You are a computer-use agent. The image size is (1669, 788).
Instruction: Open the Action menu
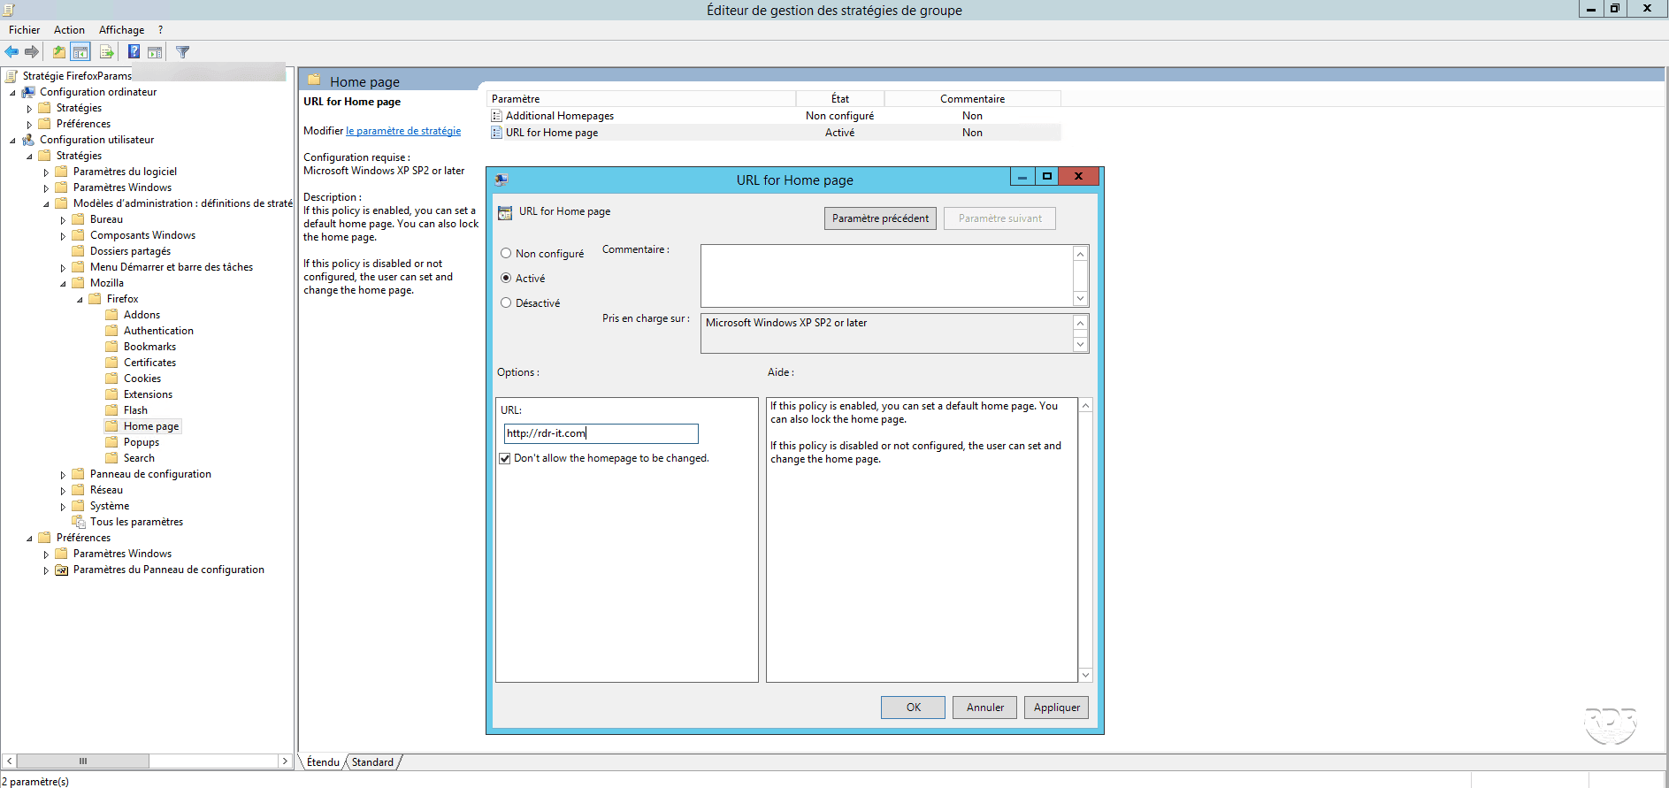pyautogui.click(x=69, y=30)
